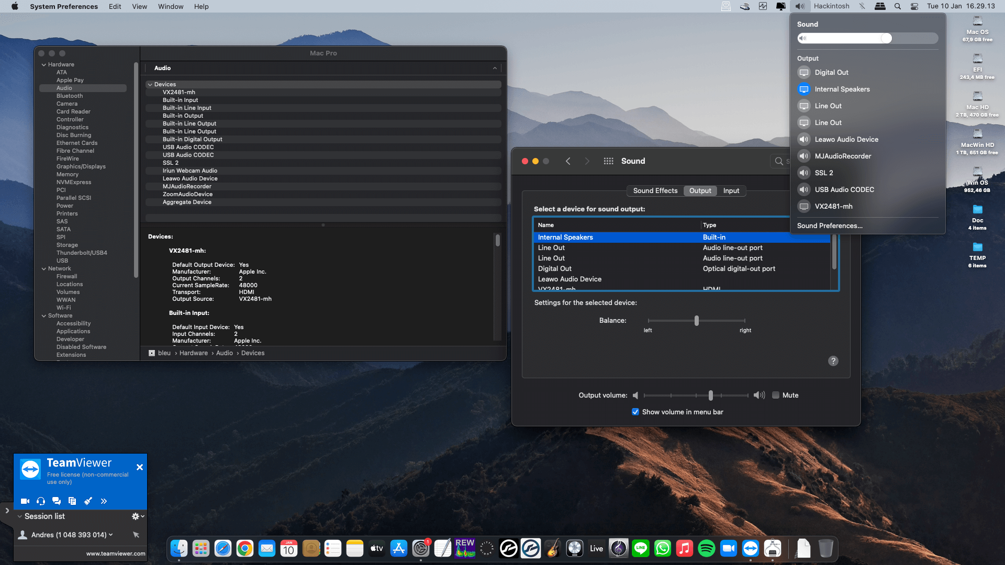The image size is (1005, 565).
Task: Open Sound Preferences link
Action: (830, 226)
